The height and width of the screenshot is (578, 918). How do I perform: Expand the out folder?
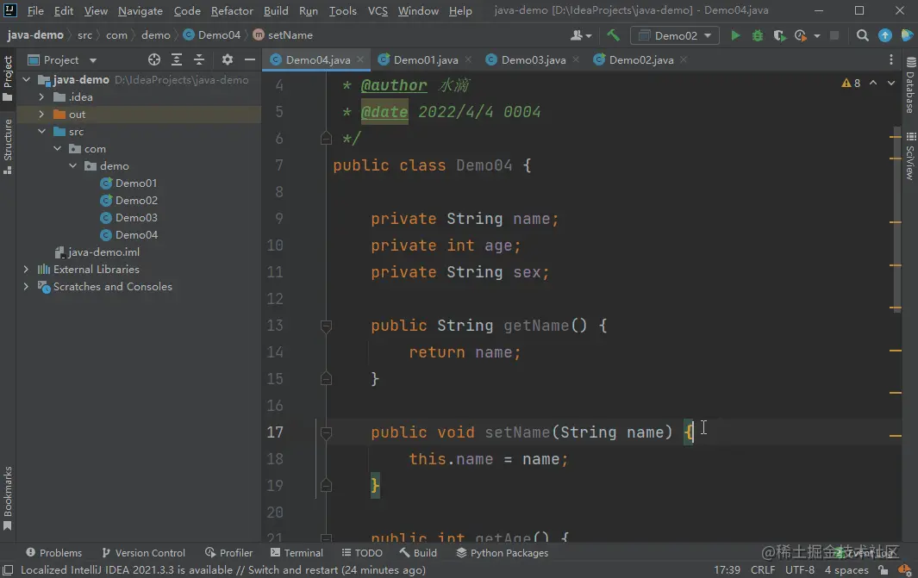pos(41,114)
